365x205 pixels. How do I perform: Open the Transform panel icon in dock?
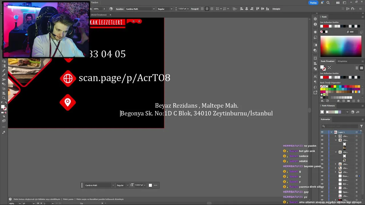[315, 58]
